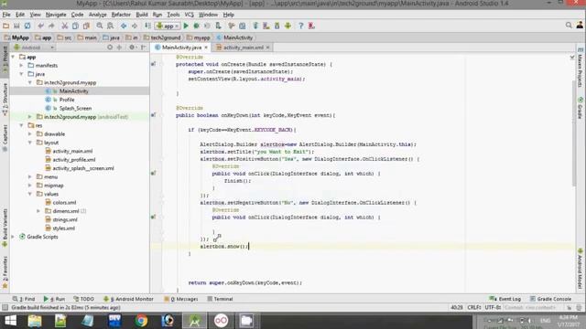Select the Profile class in tree
586x329 pixels.
tap(67, 100)
